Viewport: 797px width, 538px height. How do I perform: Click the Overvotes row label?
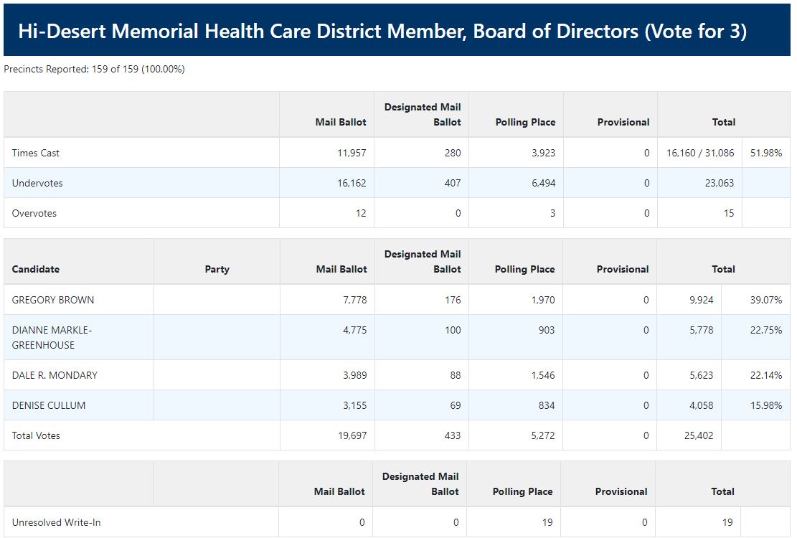[34, 213]
